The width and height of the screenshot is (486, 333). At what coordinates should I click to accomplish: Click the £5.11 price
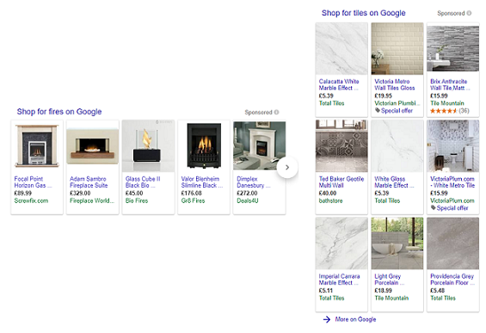[326, 291]
